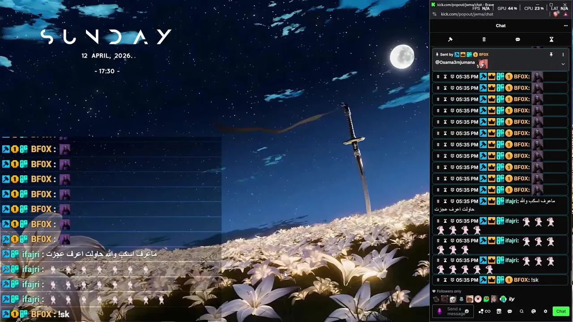Open pinned message vertical dots menu

click(563, 55)
